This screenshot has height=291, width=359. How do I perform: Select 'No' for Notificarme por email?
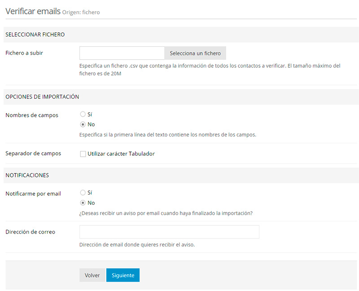(x=83, y=203)
